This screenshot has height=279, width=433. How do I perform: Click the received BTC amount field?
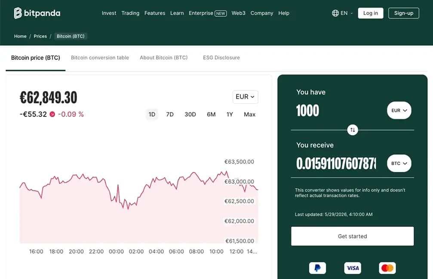coord(336,163)
